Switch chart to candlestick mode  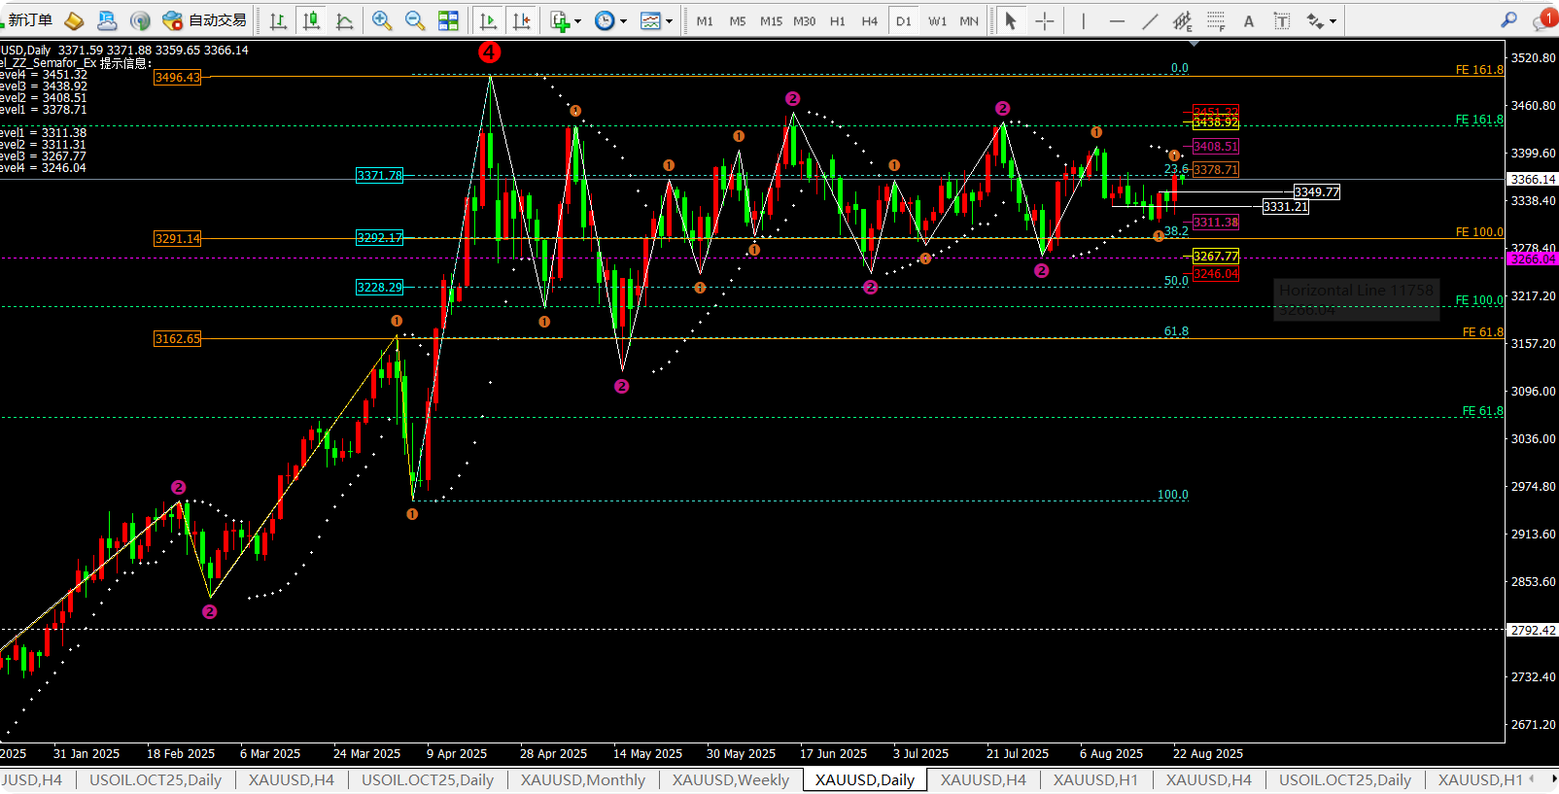coord(311,20)
